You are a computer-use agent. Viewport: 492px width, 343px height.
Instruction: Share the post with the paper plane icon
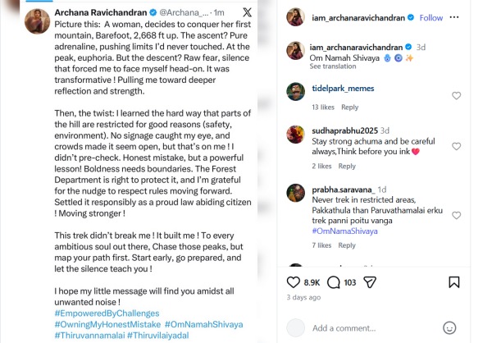point(371,282)
